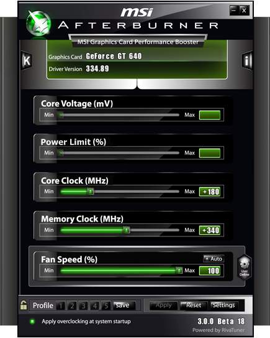Viewport: 270px width, 338px height.
Task: Click Max label on Core Clock slider
Action: pos(189,192)
